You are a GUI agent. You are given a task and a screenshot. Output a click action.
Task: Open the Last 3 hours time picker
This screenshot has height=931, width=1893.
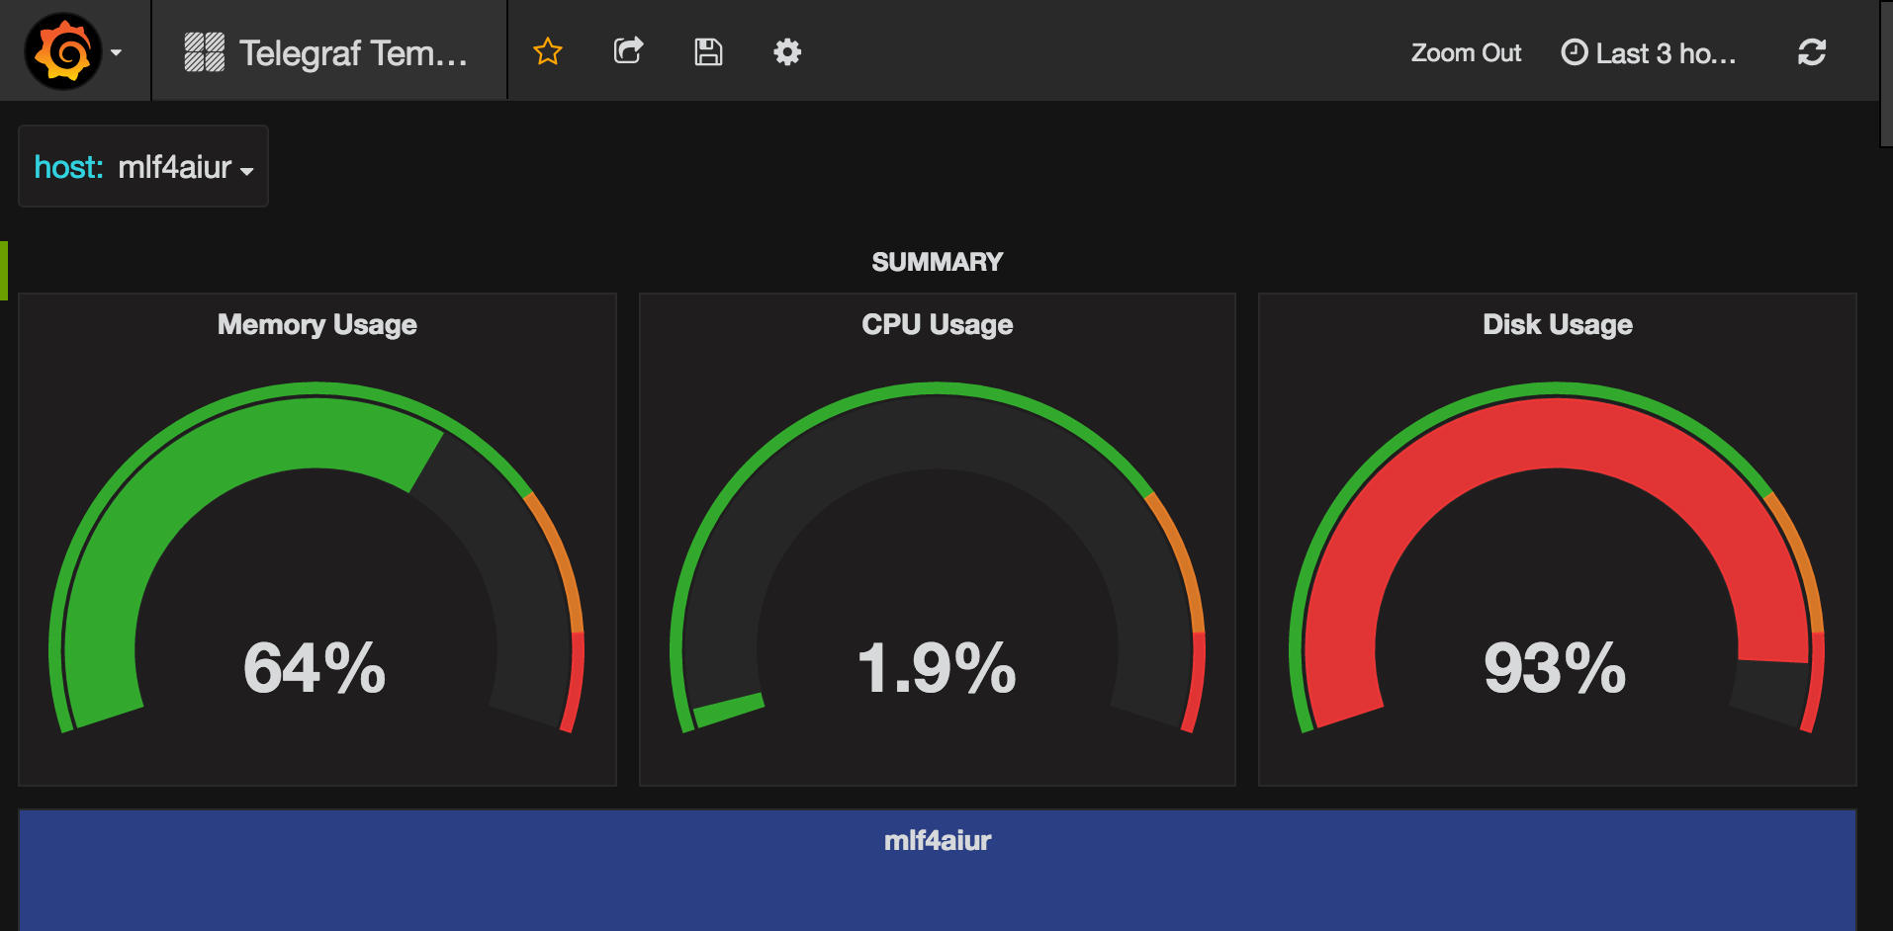click(x=1648, y=52)
